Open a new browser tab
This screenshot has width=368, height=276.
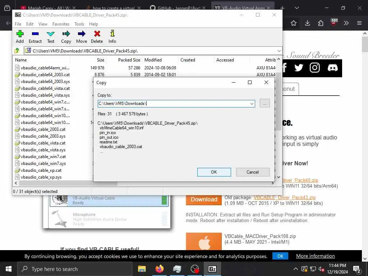(282, 8)
